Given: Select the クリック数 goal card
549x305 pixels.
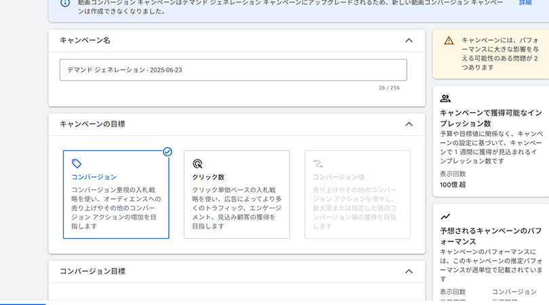Looking at the screenshot, I should point(237,195).
